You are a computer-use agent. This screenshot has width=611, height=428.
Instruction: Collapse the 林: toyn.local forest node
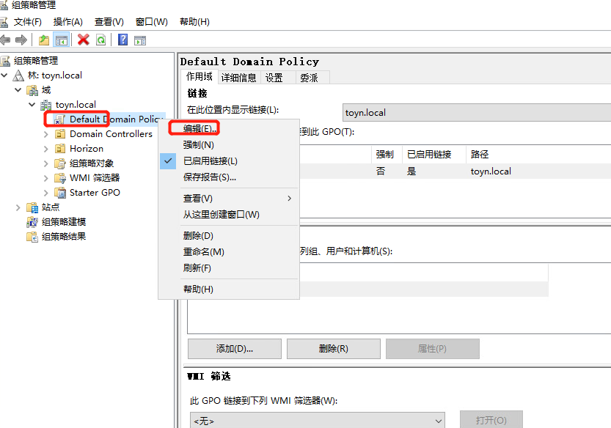tap(4, 75)
